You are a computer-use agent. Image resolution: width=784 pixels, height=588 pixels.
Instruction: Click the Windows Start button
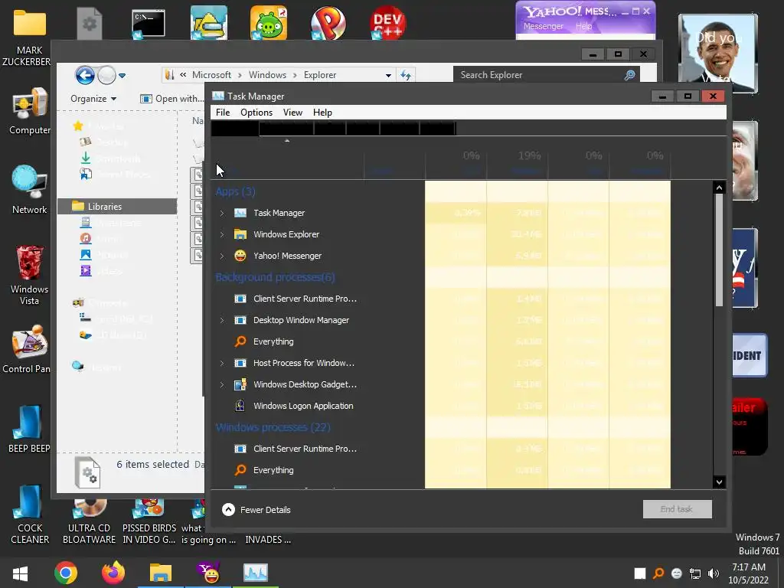point(20,573)
